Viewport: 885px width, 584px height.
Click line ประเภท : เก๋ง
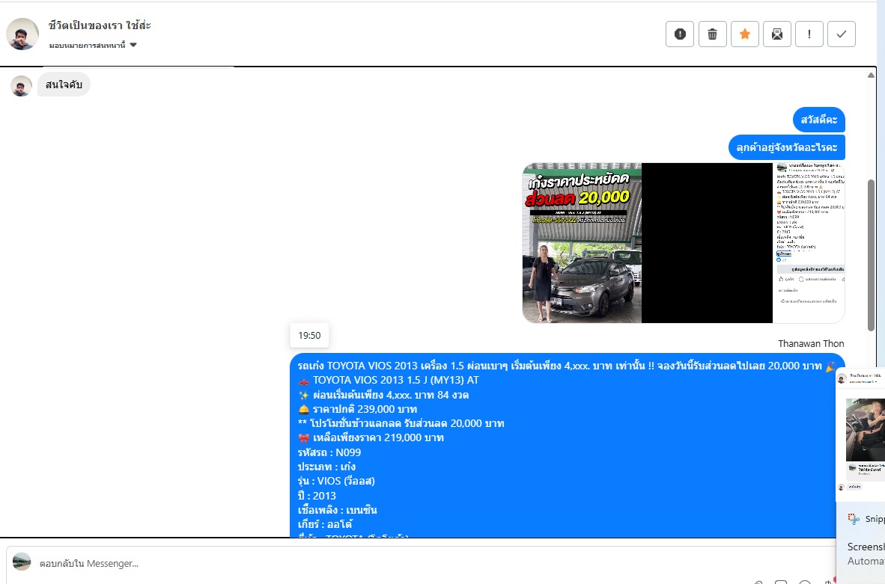click(326, 467)
